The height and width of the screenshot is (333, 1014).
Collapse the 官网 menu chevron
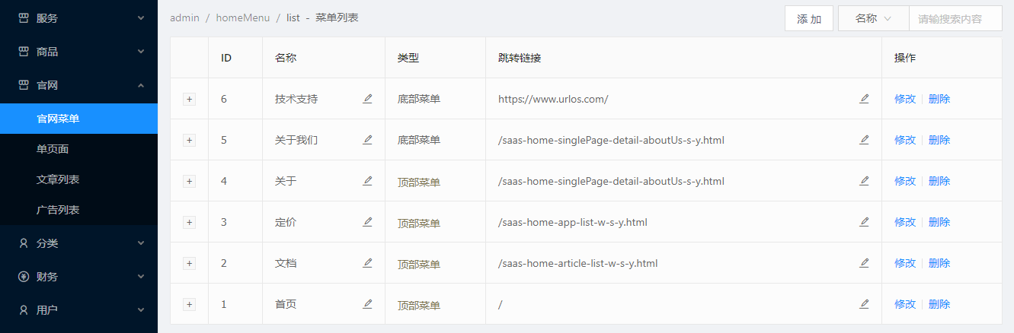point(141,85)
